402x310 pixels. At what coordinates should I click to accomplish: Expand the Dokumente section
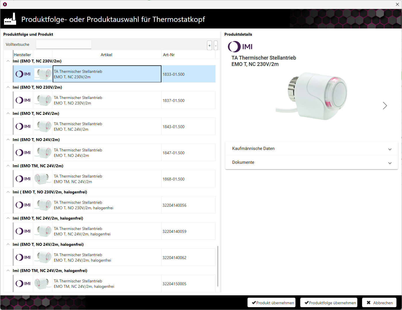click(311, 162)
